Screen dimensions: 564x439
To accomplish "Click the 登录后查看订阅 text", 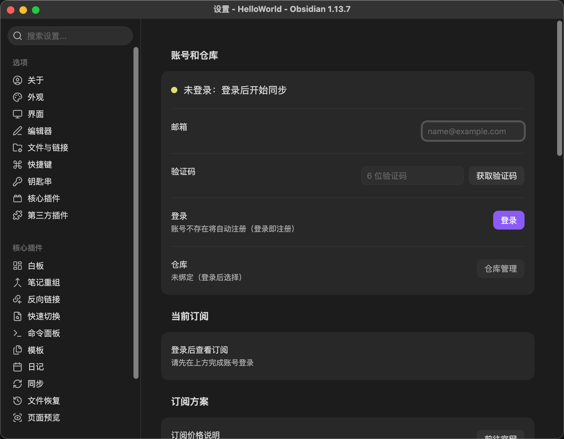I will [x=199, y=350].
